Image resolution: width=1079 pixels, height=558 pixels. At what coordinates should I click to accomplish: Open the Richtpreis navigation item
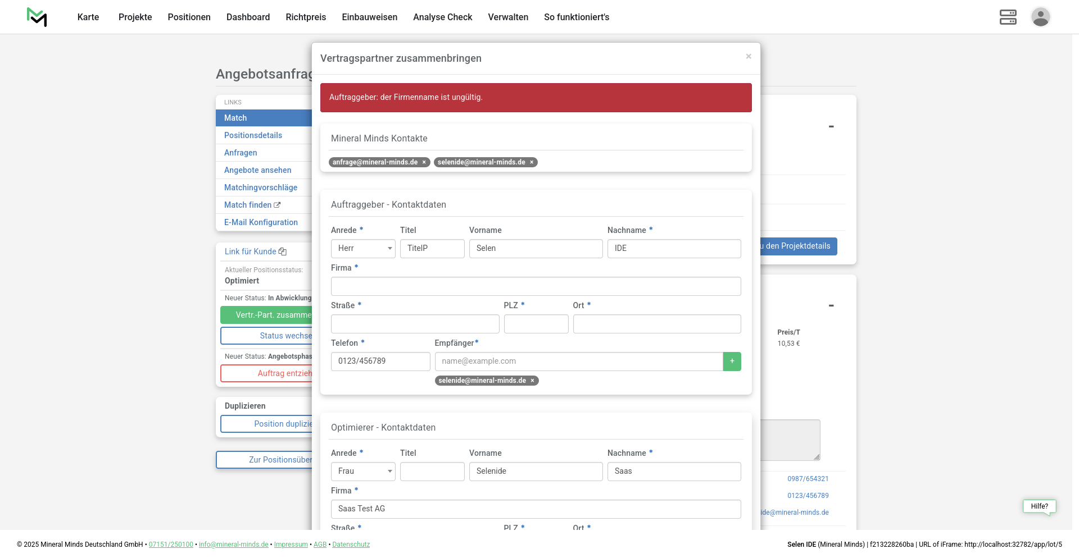305,17
